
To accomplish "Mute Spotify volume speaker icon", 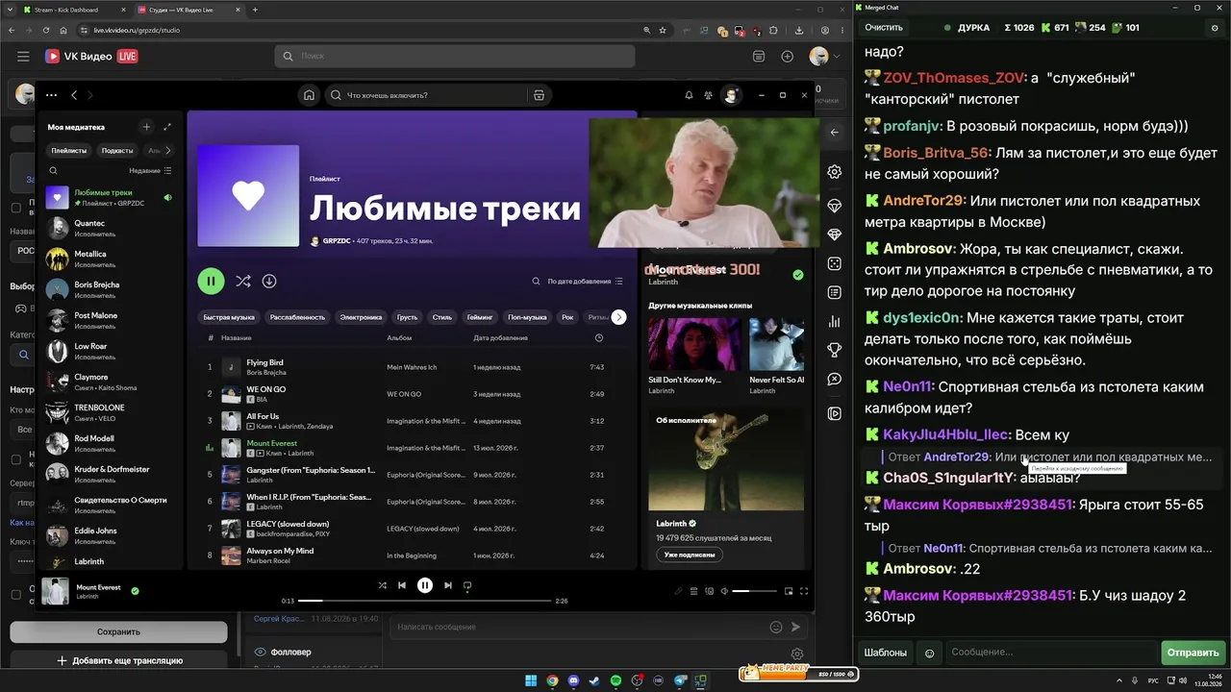I will [x=724, y=591].
